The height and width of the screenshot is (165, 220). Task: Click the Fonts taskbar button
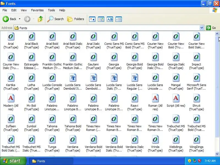click(51, 161)
